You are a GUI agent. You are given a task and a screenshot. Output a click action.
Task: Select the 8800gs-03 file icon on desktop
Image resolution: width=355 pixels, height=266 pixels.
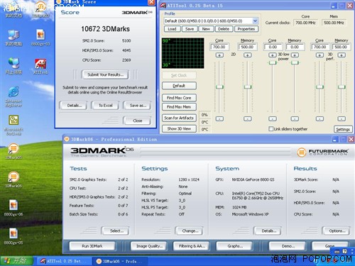coord(40,35)
